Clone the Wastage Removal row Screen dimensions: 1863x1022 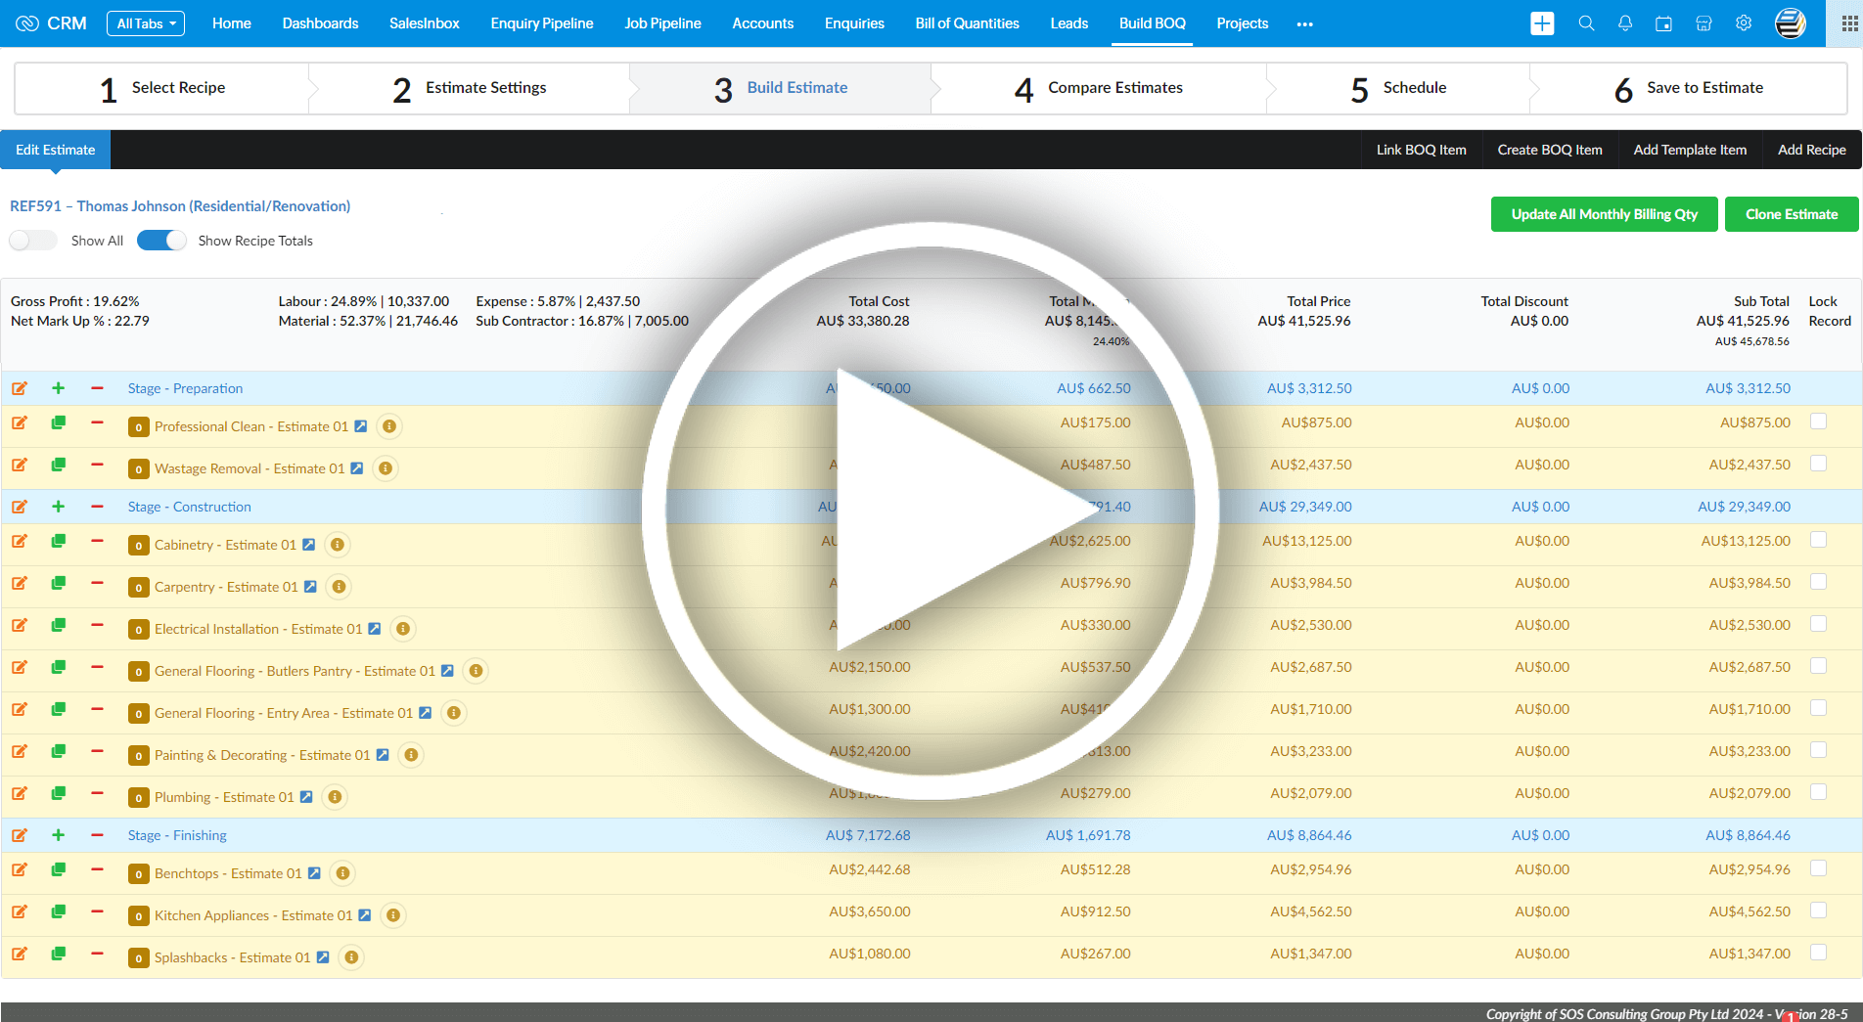(59, 465)
